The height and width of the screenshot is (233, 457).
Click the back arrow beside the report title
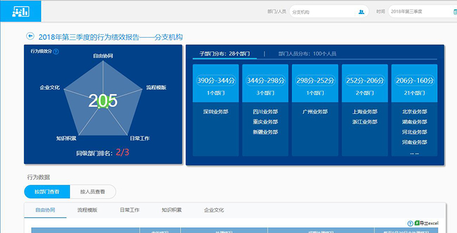[x=30, y=37]
